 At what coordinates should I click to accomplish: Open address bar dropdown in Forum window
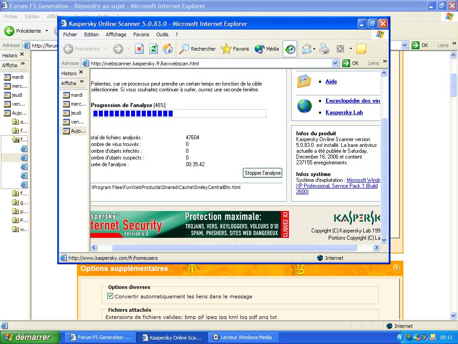pos(404,45)
